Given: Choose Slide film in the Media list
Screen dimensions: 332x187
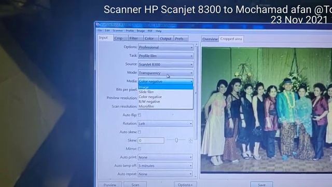Looking at the screenshot, I should click(x=165, y=92).
